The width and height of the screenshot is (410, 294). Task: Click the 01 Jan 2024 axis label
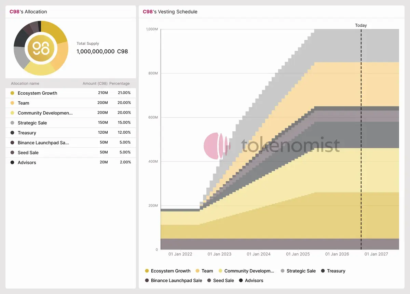(259, 254)
